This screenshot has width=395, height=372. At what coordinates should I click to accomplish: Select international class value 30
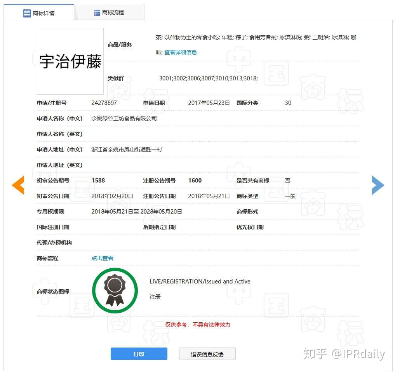(x=288, y=103)
